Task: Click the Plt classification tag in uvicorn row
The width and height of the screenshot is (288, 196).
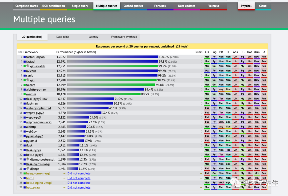Action: pos(207,71)
